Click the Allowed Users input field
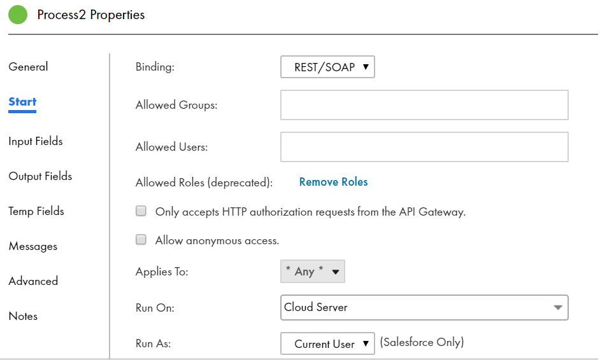 point(424,147)
